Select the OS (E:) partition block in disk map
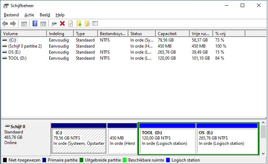The height and width of the screenshot is (164, 268). (x=227, y=138)
